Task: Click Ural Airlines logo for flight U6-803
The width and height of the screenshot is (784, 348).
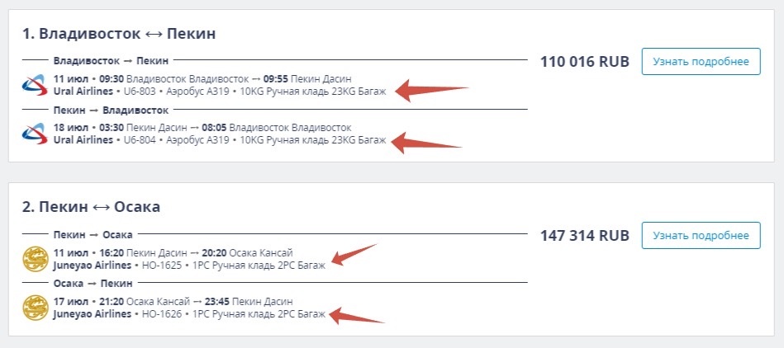Action: [x=35, y=85]
